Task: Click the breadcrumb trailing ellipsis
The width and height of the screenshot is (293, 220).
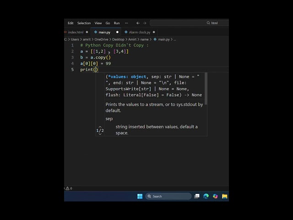Action: point(175,39)
